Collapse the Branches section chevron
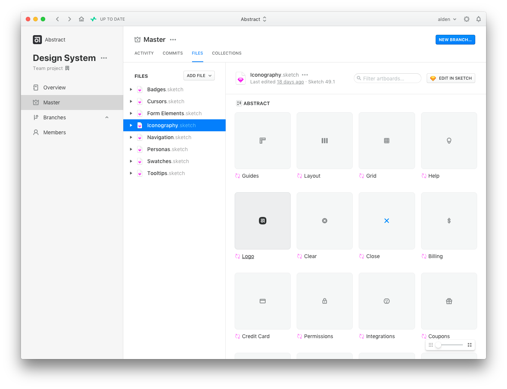 click(107, 117)
